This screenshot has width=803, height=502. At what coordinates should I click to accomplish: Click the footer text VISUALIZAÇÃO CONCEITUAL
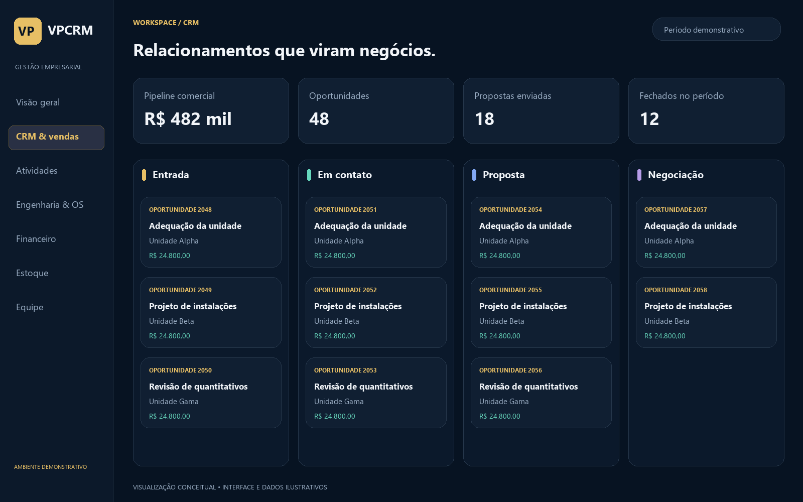[174, 487]
